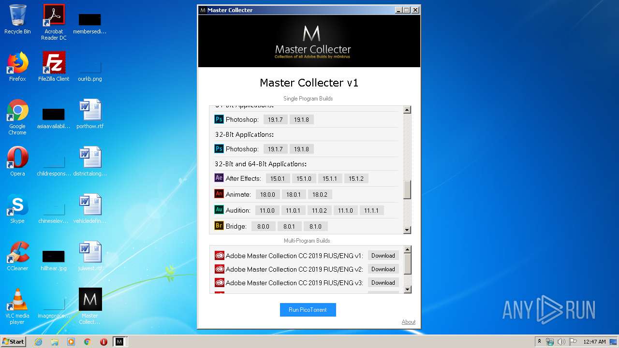Click Creative Cloud icon for Master Collection v3

point(220,283)
